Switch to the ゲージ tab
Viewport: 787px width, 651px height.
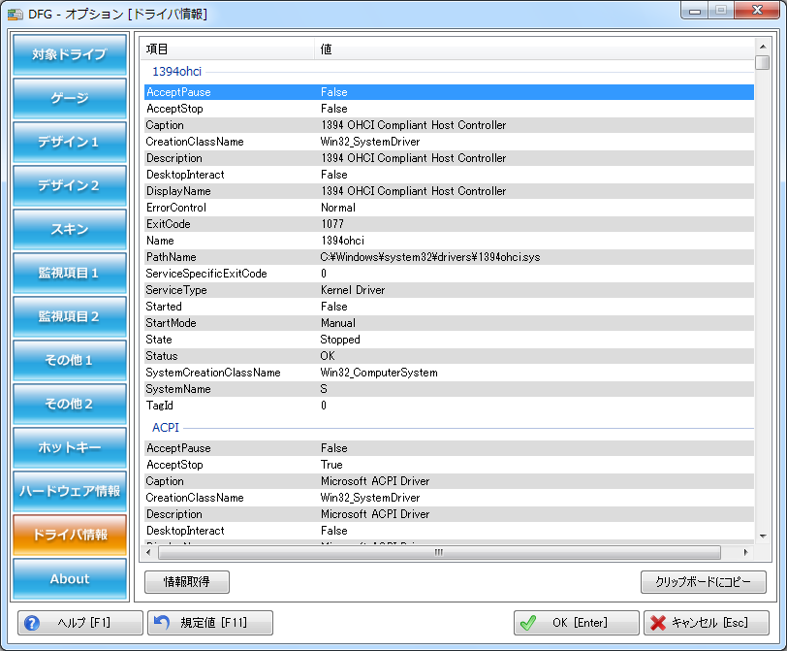pyautogui.click(x=70, y=98)
